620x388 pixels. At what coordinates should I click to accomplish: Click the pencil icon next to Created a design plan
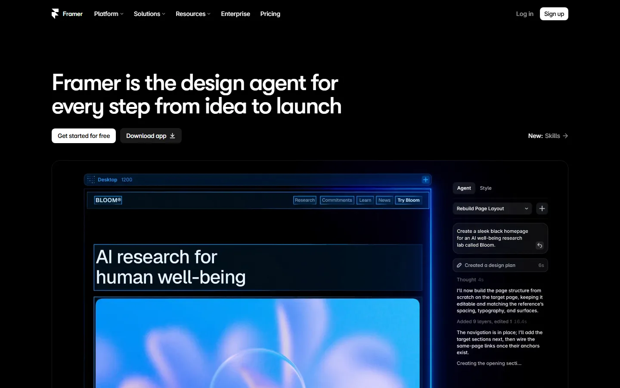point(459,265)
